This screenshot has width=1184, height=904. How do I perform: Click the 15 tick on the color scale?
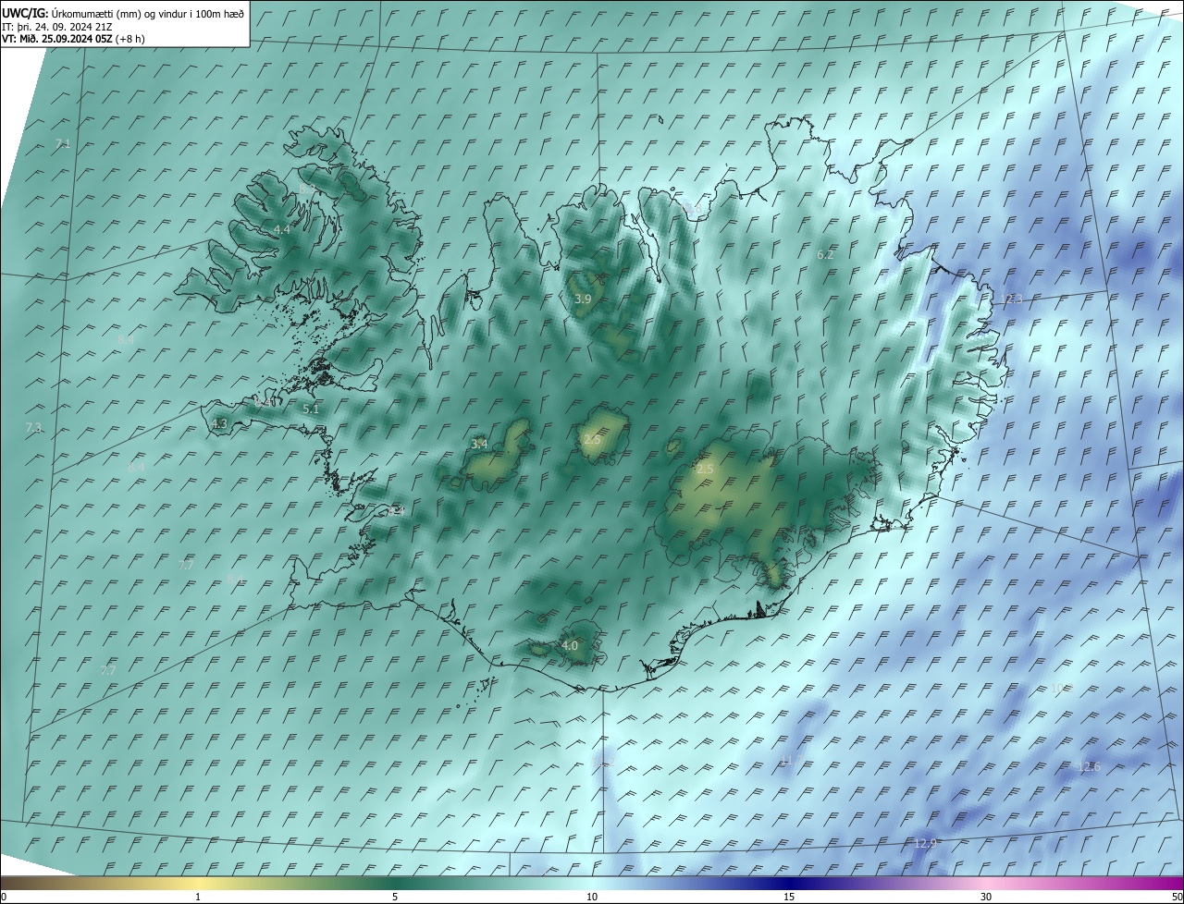click(789, 897)
